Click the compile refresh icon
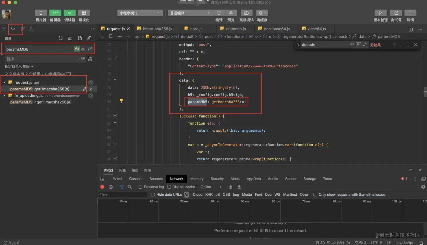This screenshot has width=427, height=245. [219, 13]
